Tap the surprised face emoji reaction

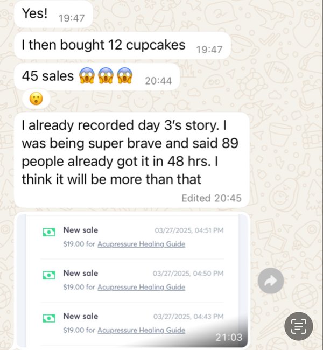[36, 99]
